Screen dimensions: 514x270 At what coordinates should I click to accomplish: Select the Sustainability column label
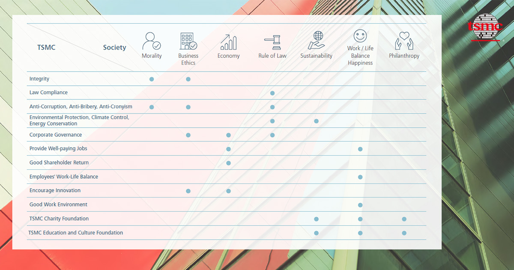coord(317,56)
